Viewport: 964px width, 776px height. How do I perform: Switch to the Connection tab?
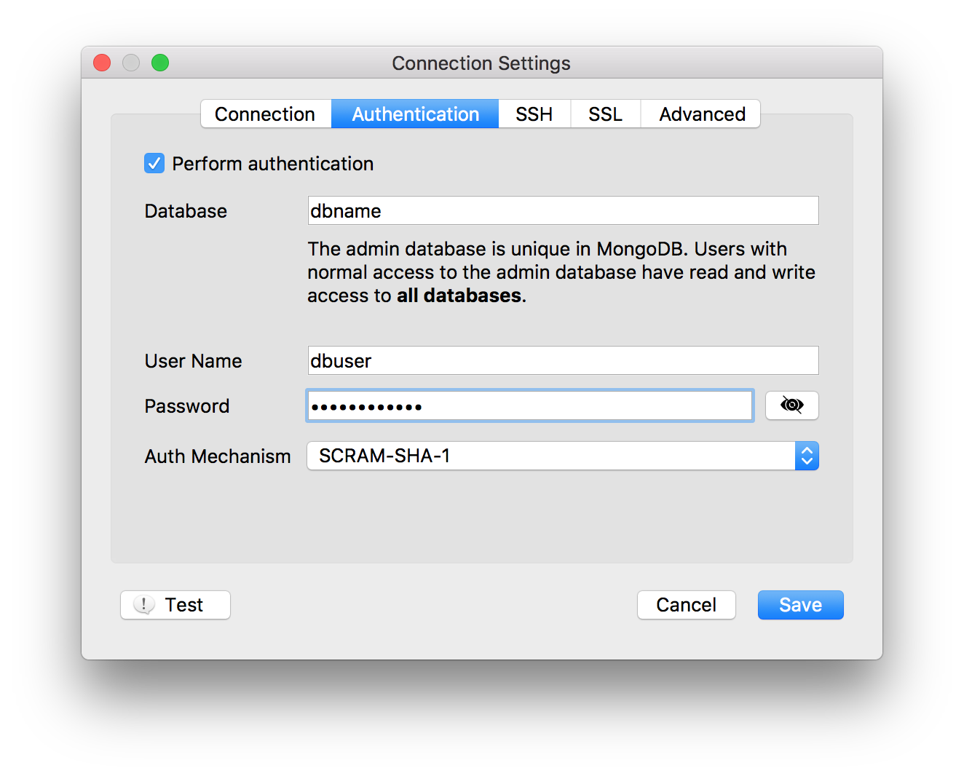266,114
